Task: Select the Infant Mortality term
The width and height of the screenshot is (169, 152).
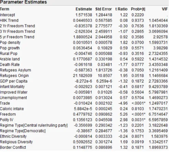Action: 12,87
